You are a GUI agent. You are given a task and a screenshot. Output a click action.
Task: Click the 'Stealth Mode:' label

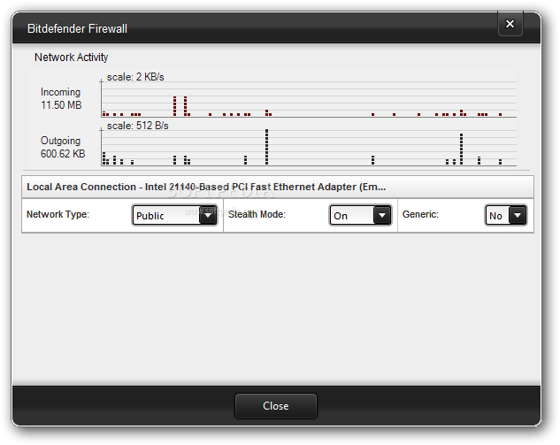coord(257,214)
